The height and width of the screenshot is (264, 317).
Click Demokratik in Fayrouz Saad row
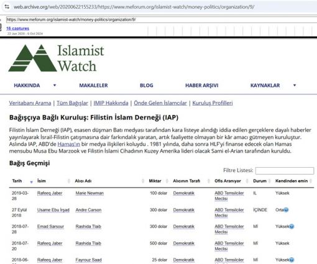coord(184,260)
